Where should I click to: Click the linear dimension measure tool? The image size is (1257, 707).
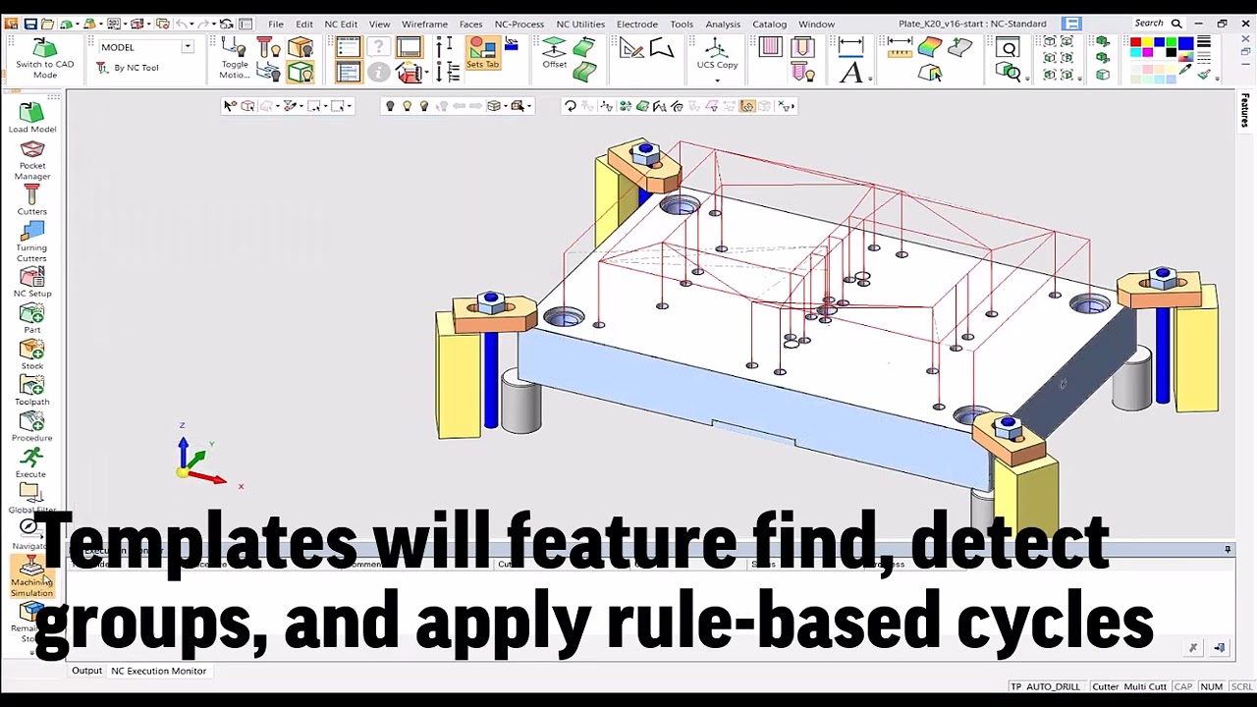point(850,45)
